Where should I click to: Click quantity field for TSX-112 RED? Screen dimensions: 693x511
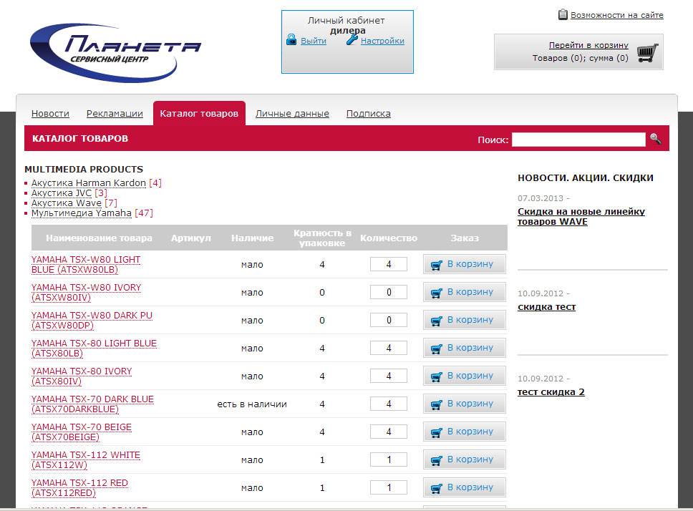click(389, 487)
